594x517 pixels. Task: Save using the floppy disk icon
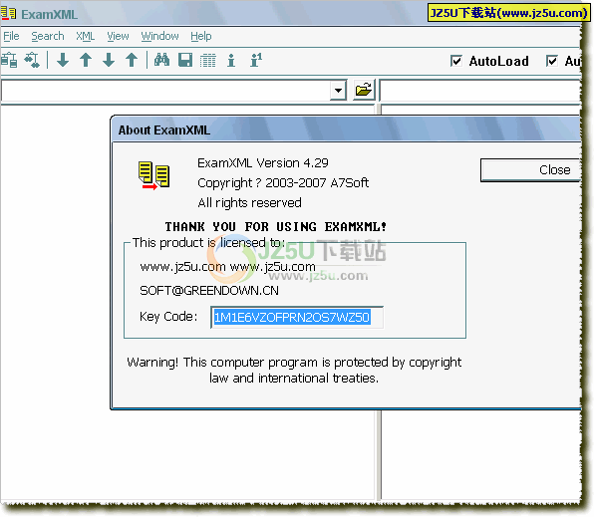pyautogui.click(x=185, y=60)
